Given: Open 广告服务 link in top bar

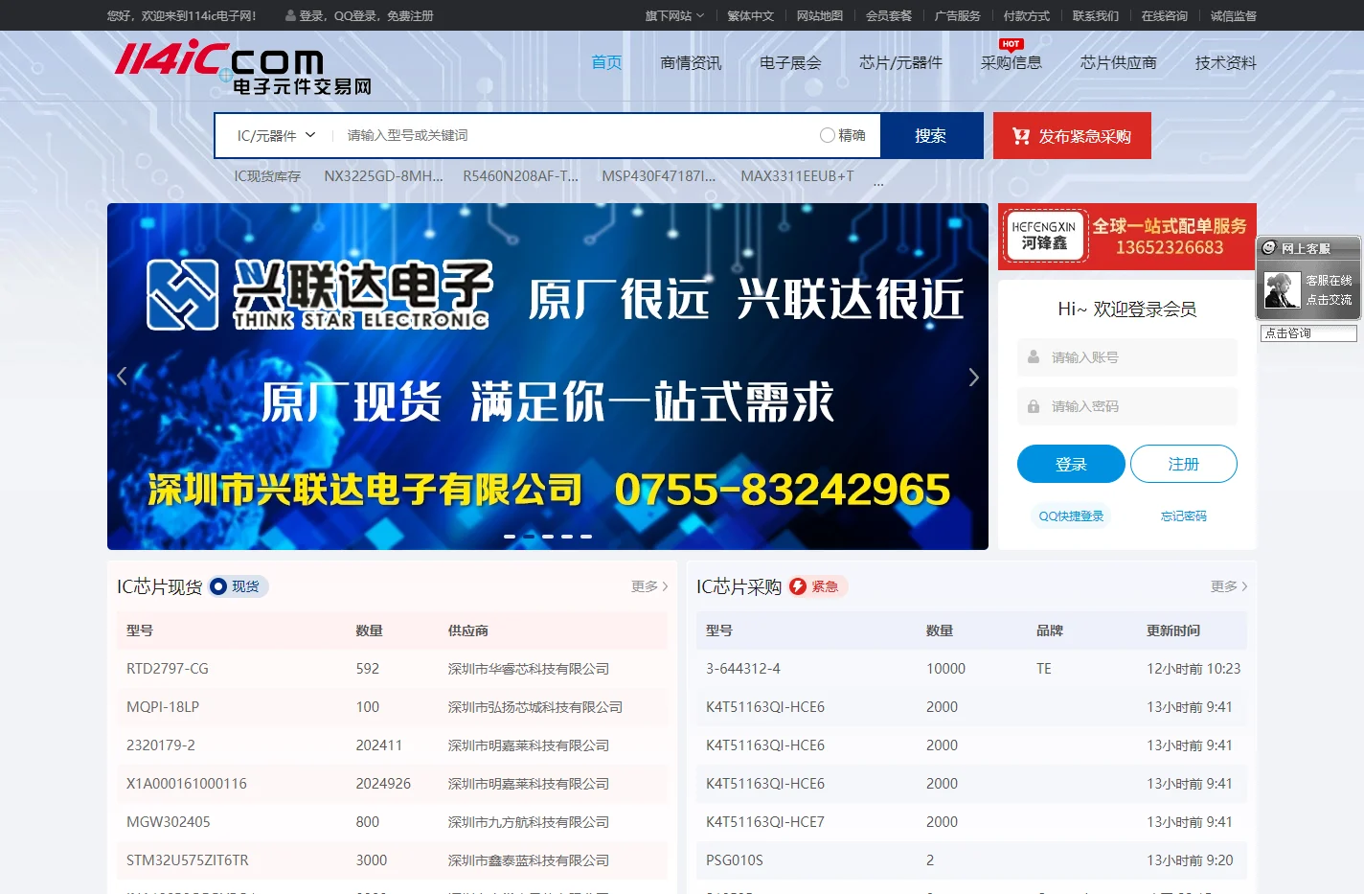Looking at the screenshot, I should click(x=958, y=16).
